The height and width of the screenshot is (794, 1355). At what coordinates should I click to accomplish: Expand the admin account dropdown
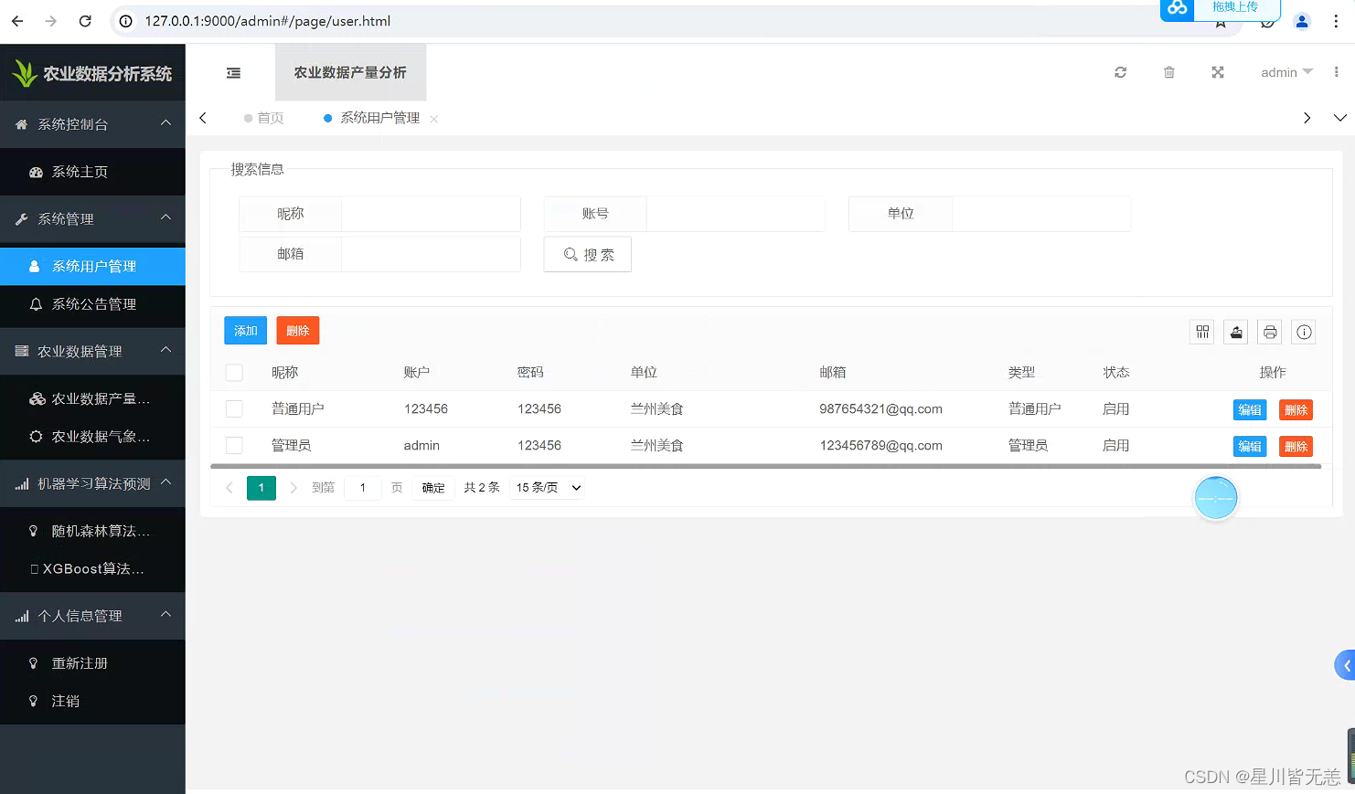[x=1286, y=72]
